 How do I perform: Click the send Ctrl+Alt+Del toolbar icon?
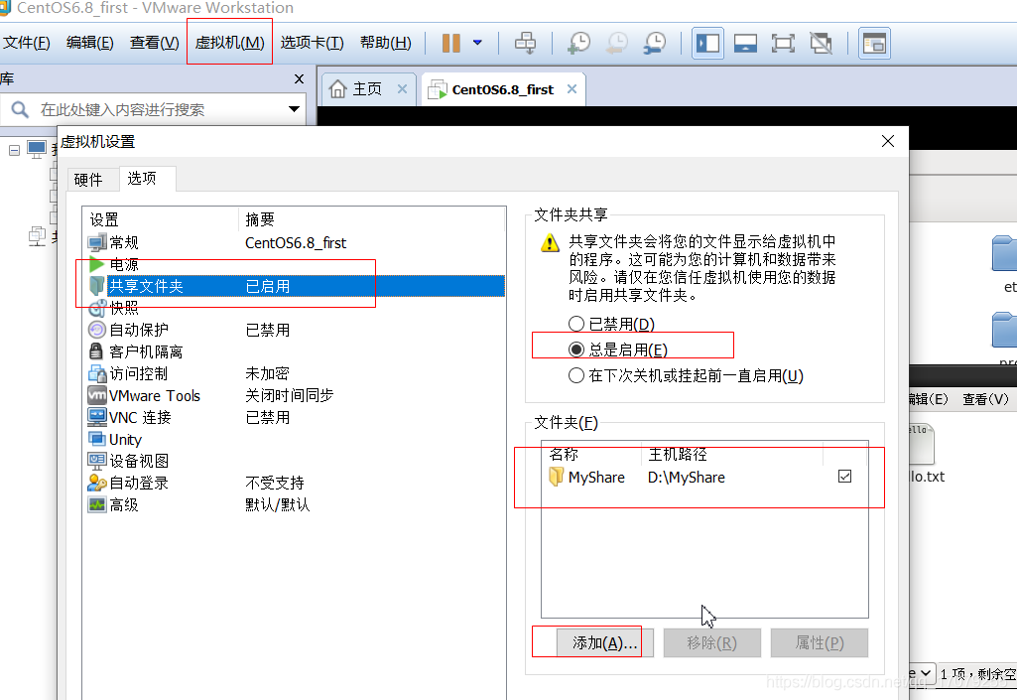[x=525, y=44]
